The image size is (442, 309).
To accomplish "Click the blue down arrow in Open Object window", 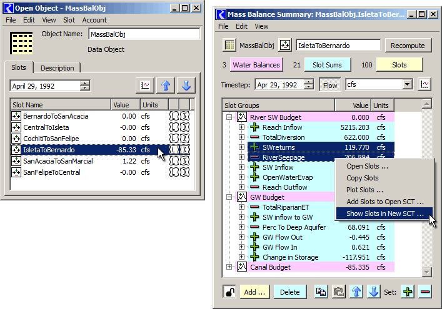I will click(x=186, y=86).
